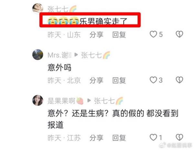The image size is (194, 150).
Task: Reply to 张七七's top comment
Action: [x=119, y=35]
